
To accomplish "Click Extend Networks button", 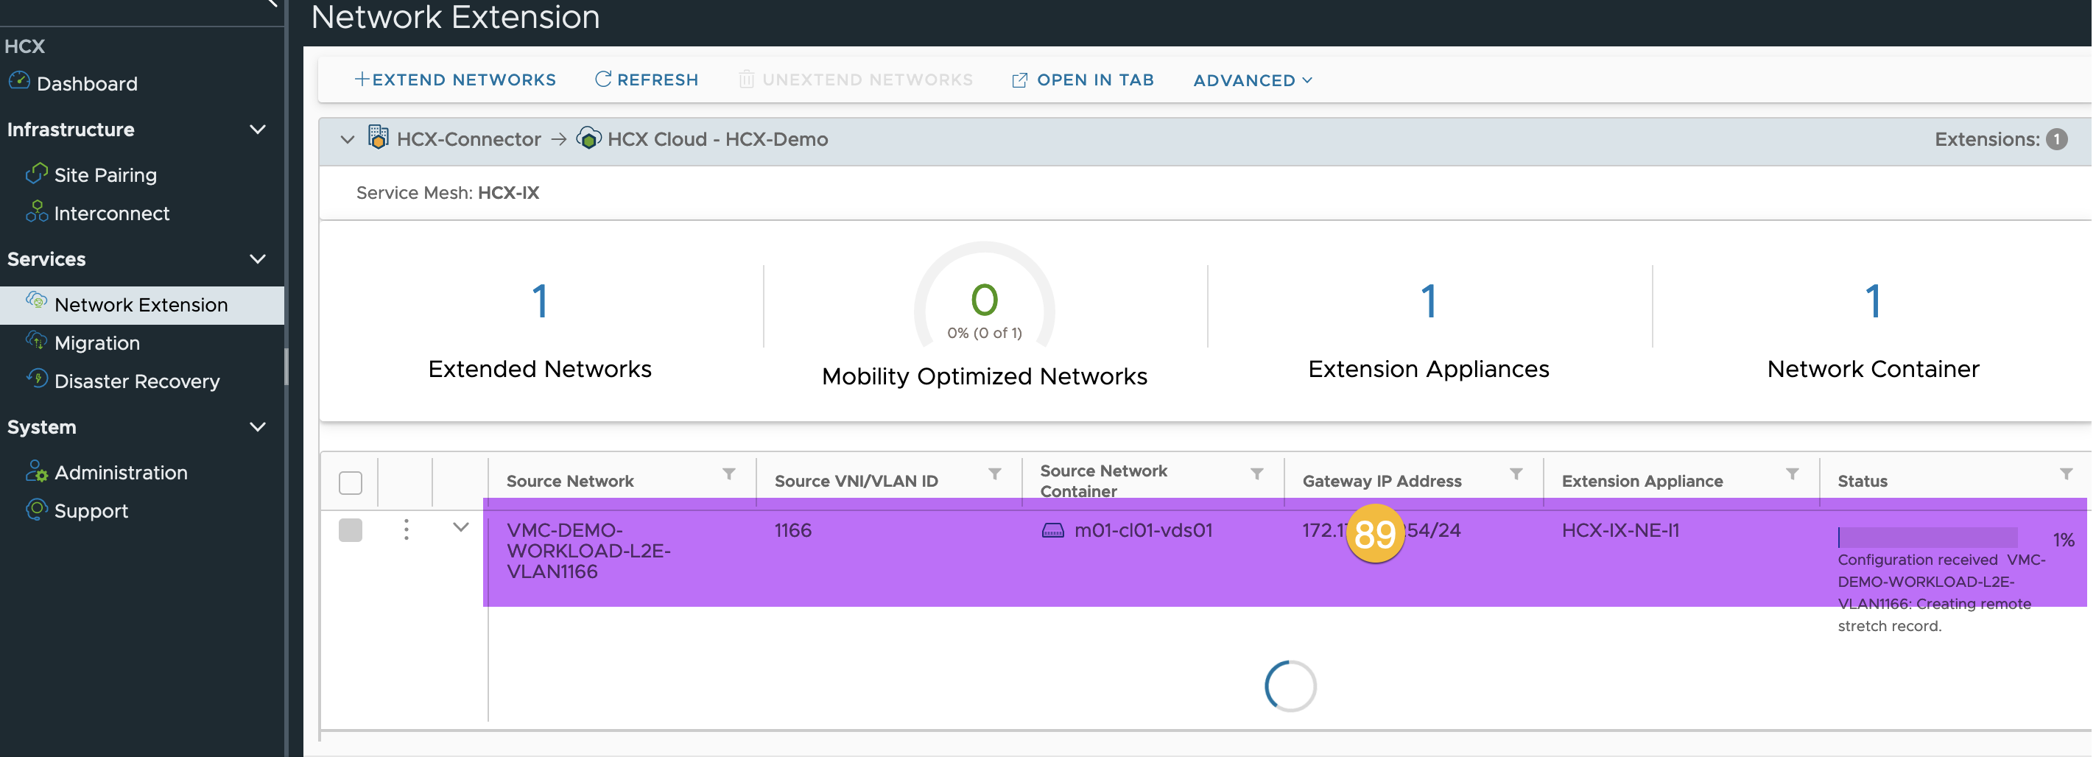I will click(x=456, y=80).
